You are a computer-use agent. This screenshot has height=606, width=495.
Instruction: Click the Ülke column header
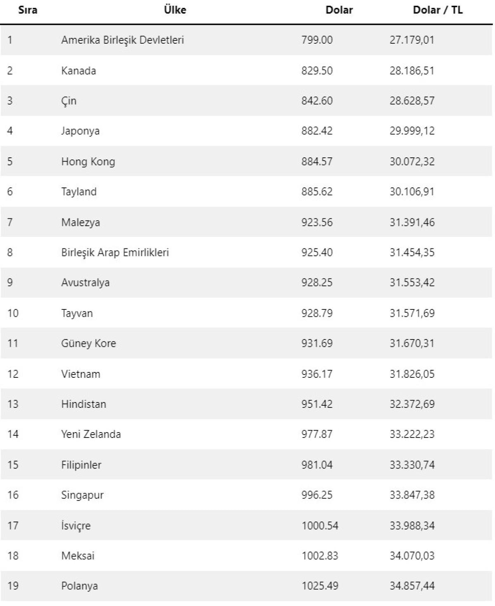tap(175, 10)
